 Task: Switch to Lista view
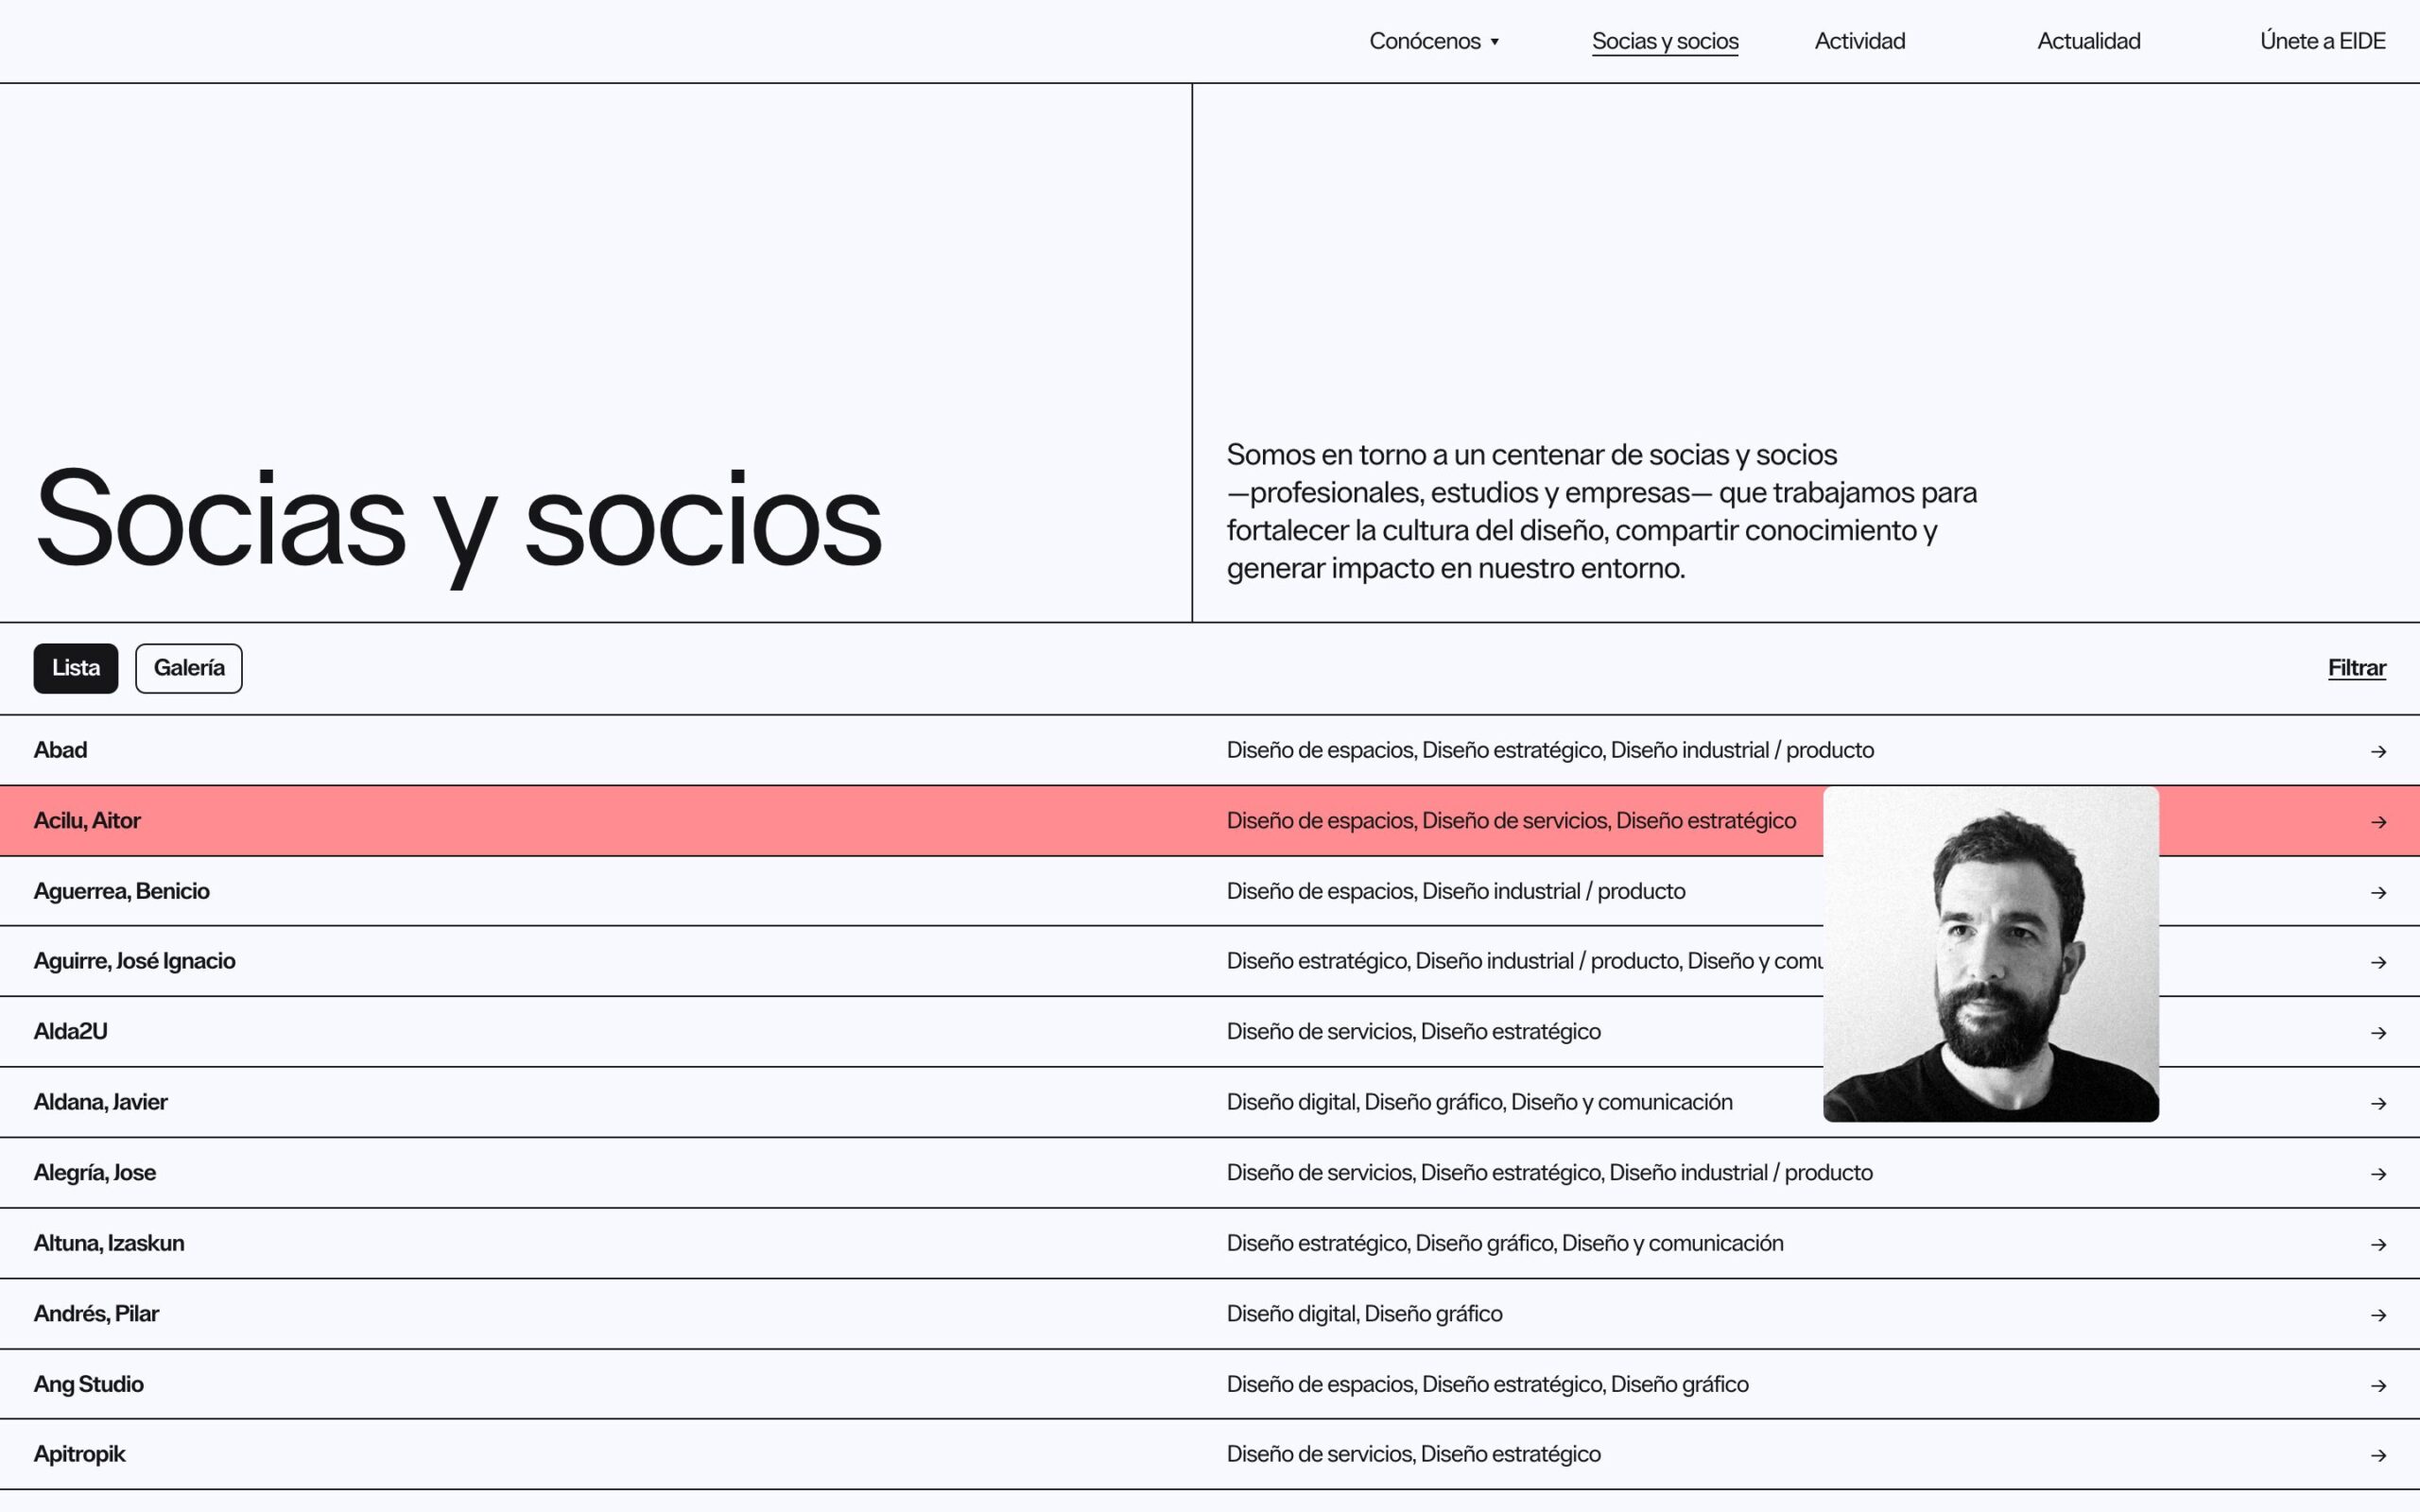point(76,668)
